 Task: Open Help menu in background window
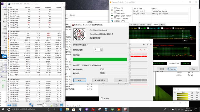pos(79,106)
